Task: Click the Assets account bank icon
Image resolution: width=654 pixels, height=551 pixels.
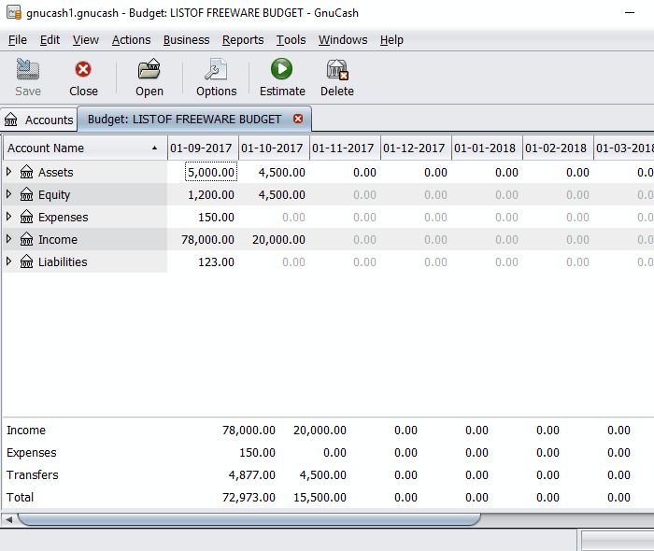Action: coord(27,172)
